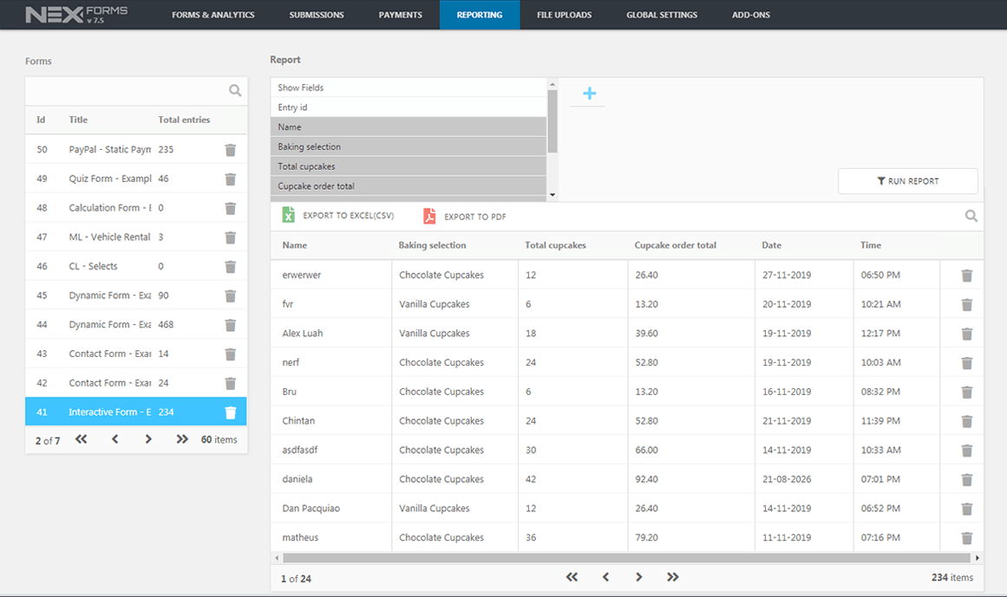The width and height of the screenshot is (1007, 597).
Task: Go to first page of forms list
Action: pyautogui.click(x=81, y=439)
